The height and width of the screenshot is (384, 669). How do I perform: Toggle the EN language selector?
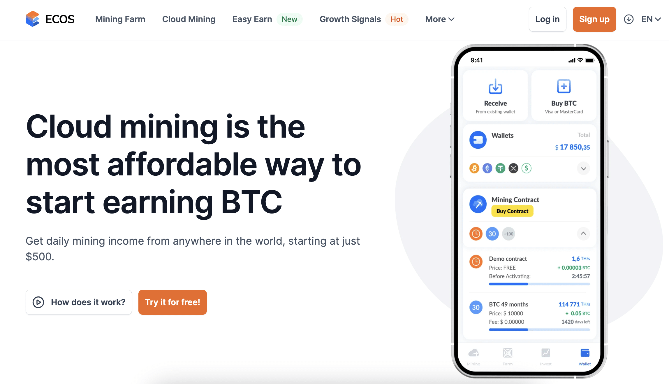(652, 19)
